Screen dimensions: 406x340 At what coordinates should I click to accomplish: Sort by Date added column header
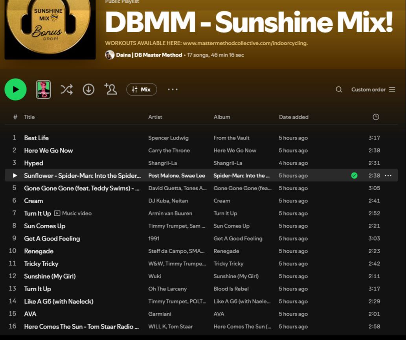(294, 117)
